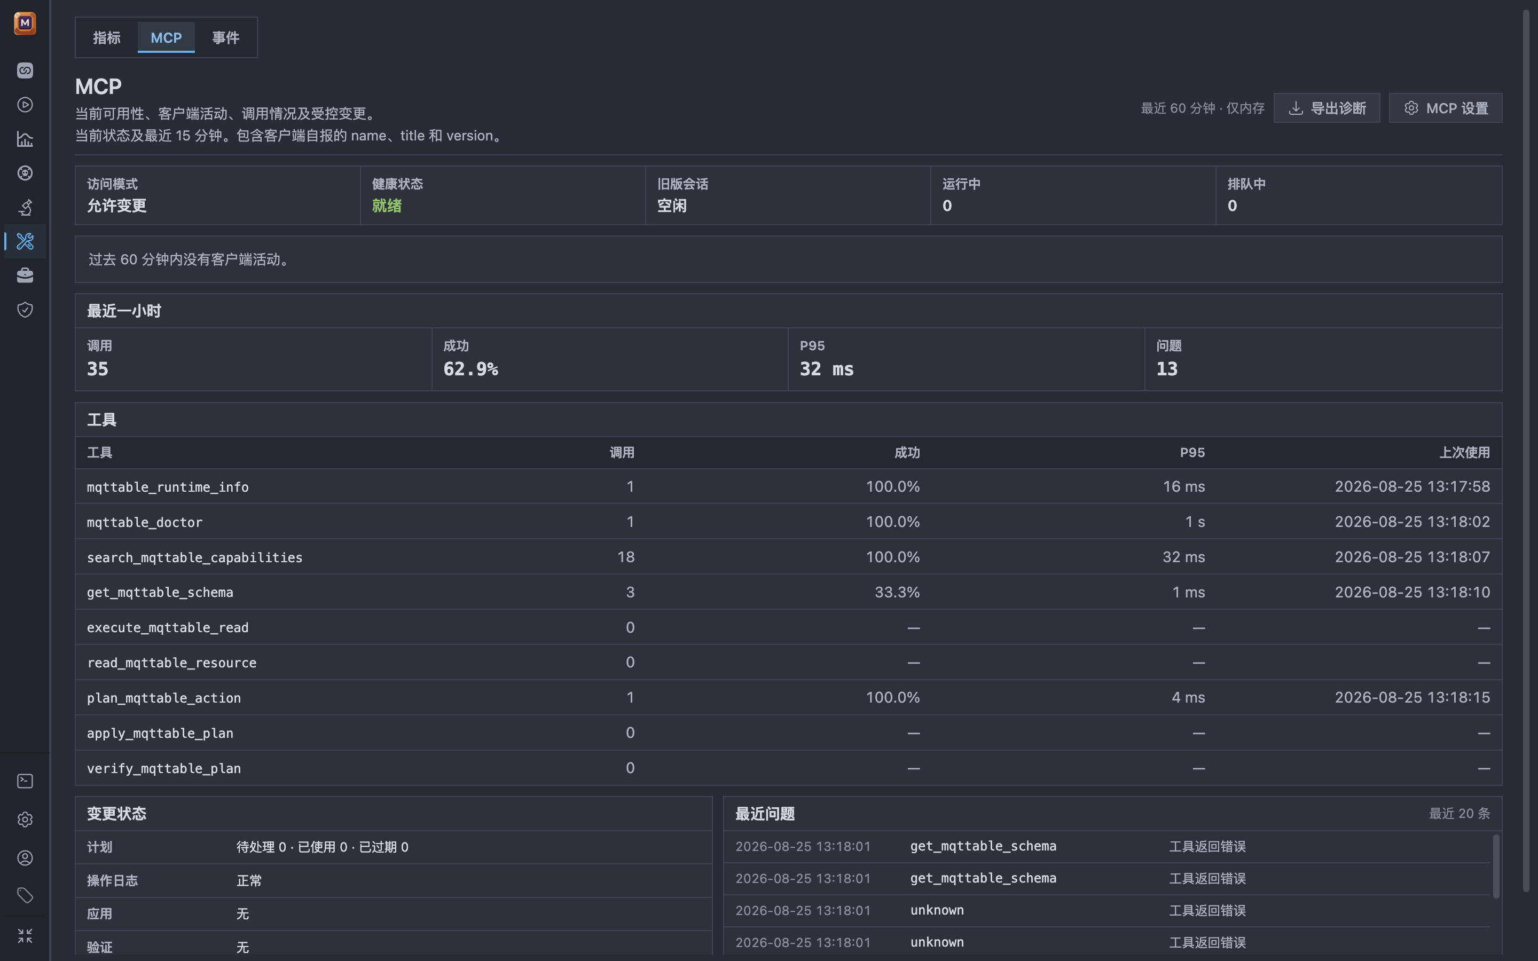1538x961 pixels.
Task: Open the user account icon in sidebar
Action: coord(25,858)
